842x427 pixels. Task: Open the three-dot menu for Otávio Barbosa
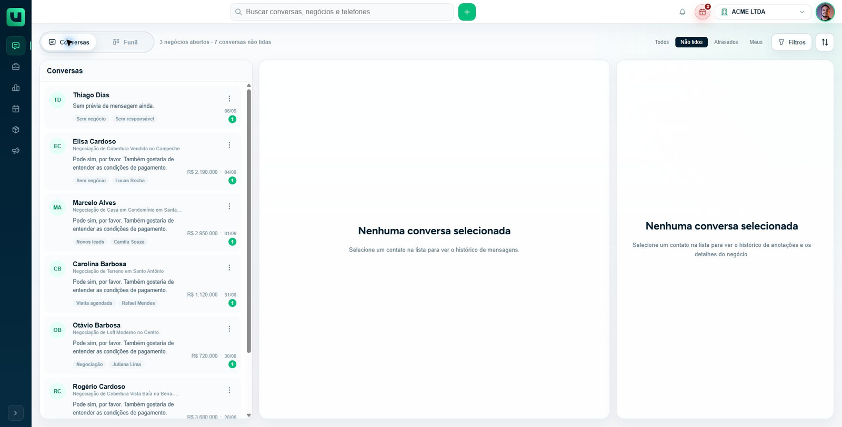point(229,329)
